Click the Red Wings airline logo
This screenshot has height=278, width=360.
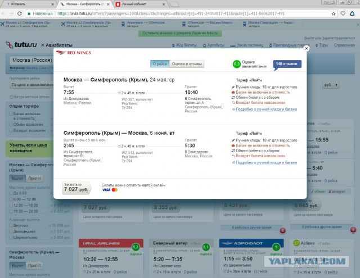coord(74,53)
